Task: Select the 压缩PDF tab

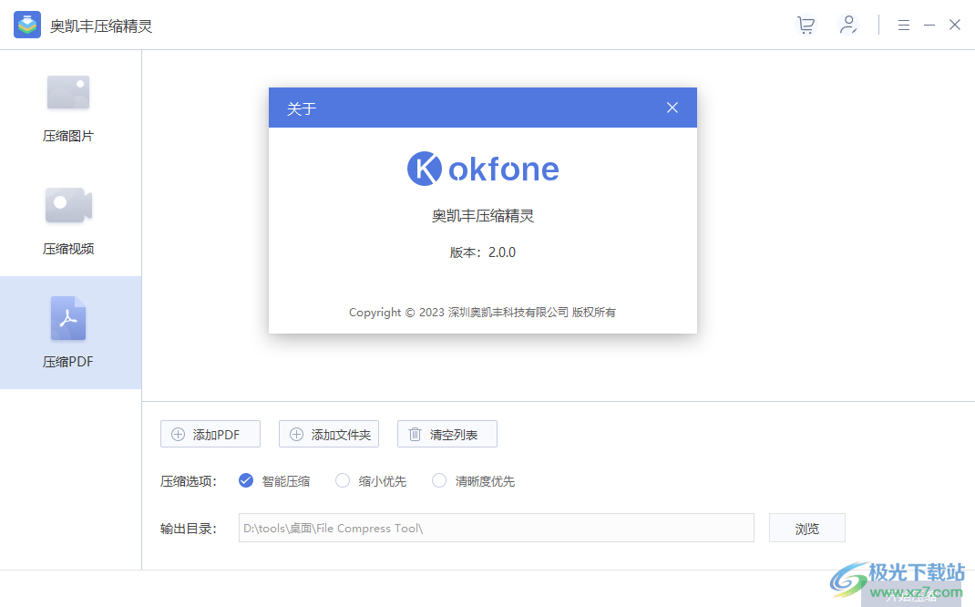Action: tap(68, 333)
